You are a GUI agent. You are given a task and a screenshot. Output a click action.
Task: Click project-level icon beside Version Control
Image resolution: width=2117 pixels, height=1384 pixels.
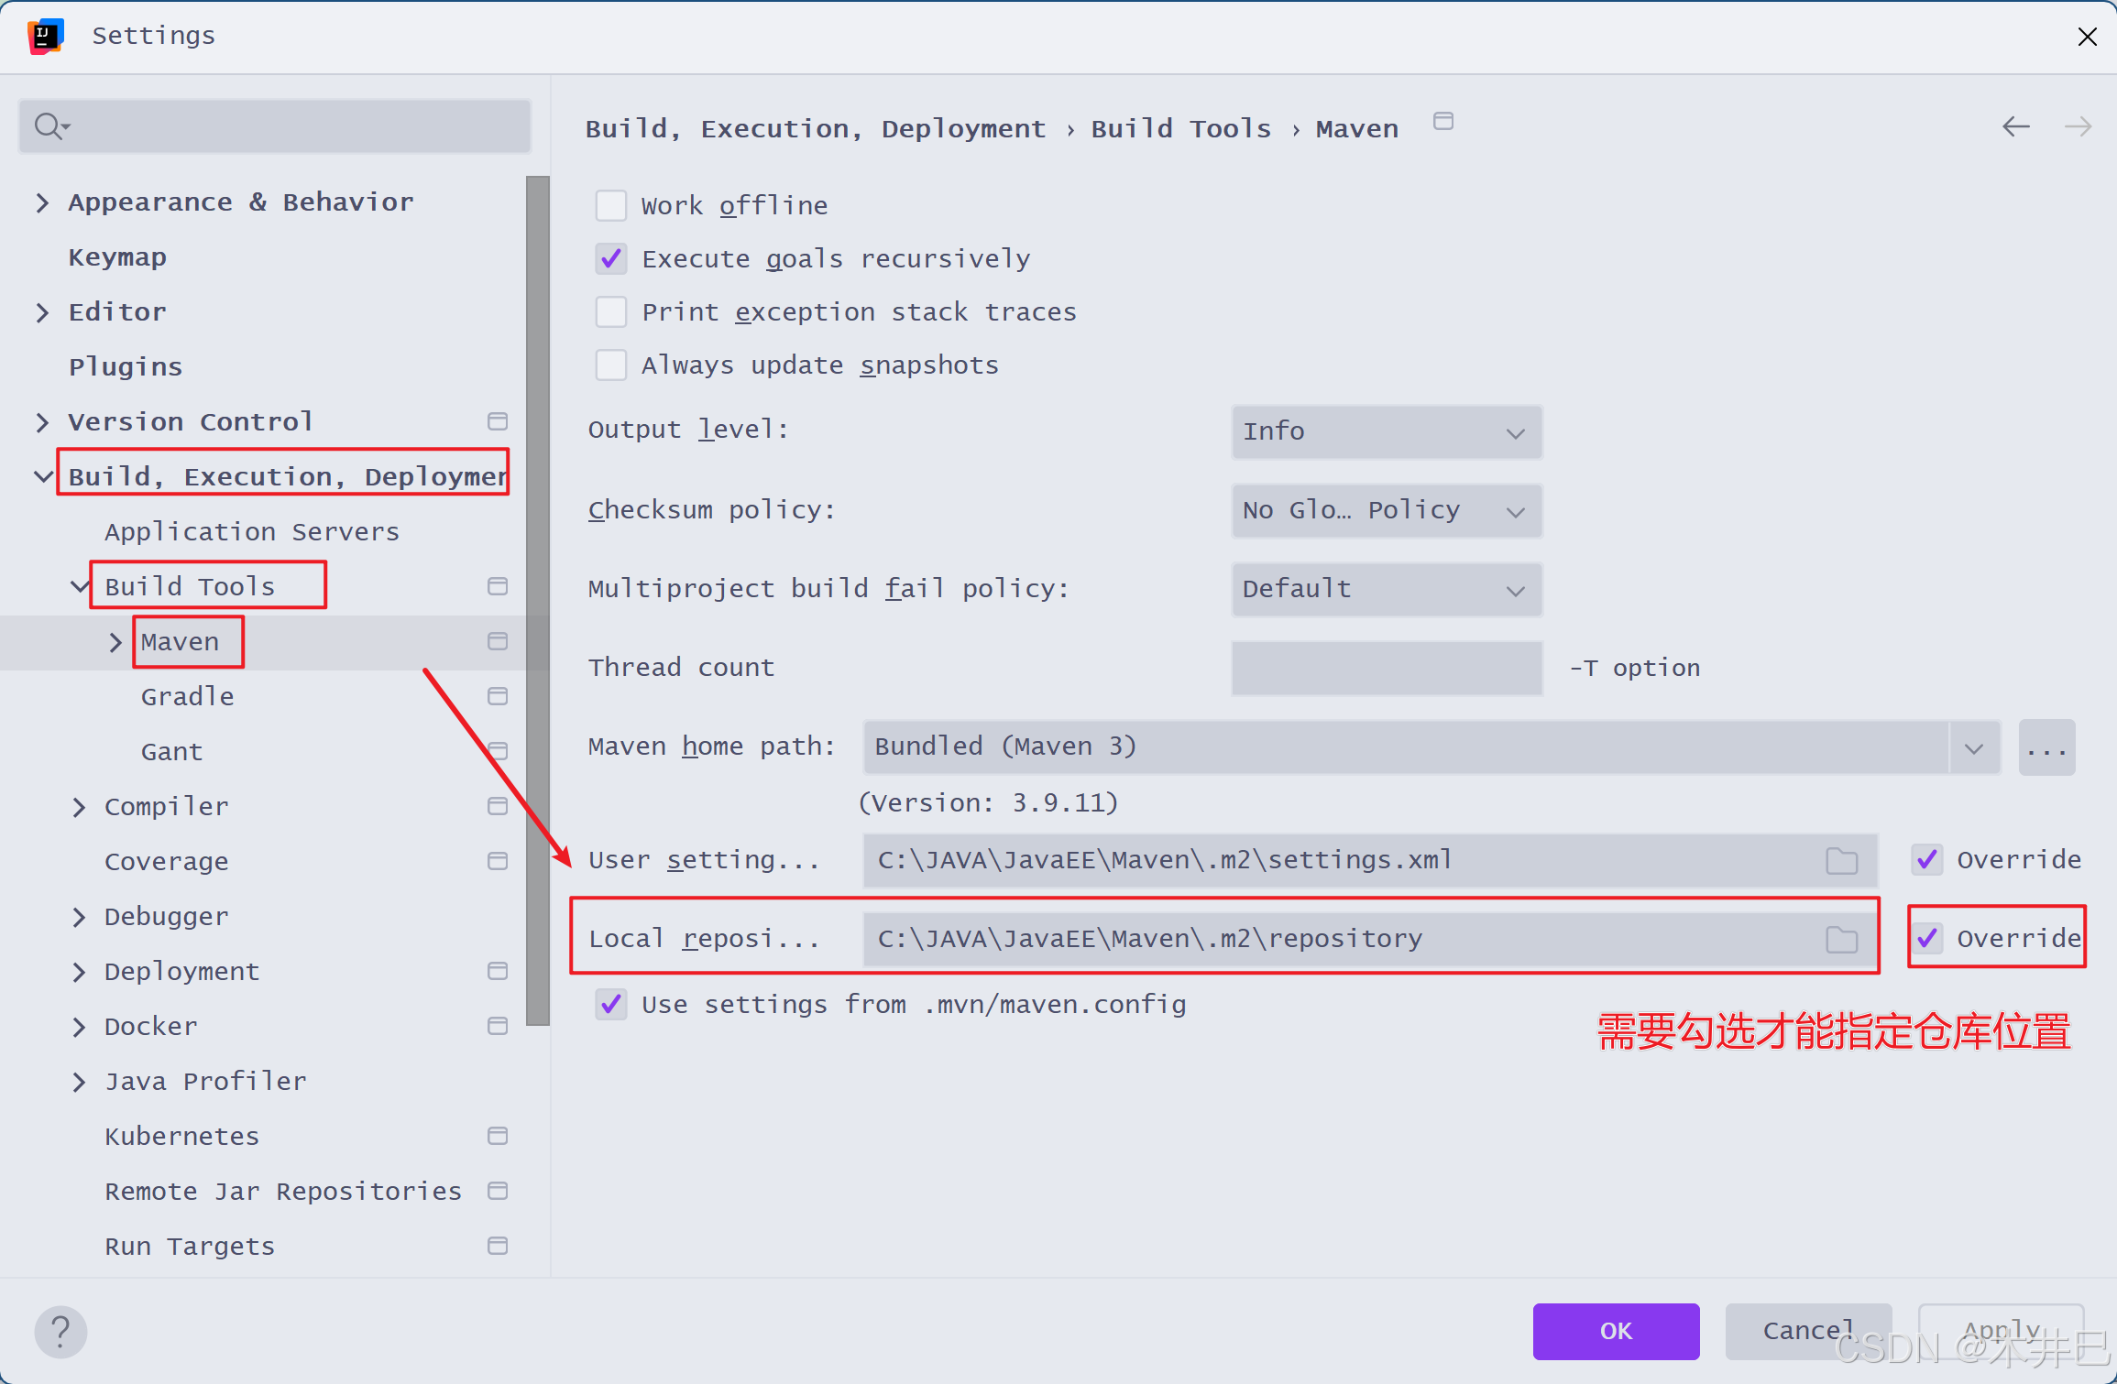(498, 421)
